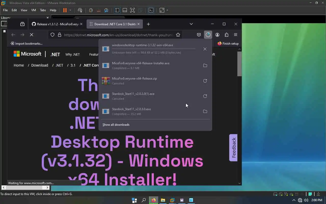Viewport: 326px width, 204px height.
Task: Toggle the VMware library sidebar view
Action: pyautogui.click(x=117, y=10)
